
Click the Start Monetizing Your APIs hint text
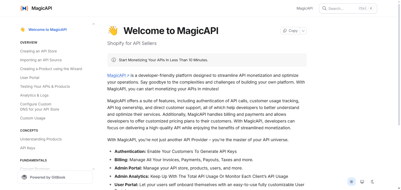(x=163, y=60)
